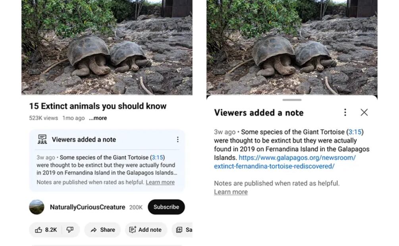
Task: Open the NaturallyCuriousCreature channel avatar
Action: pos(37,207)
